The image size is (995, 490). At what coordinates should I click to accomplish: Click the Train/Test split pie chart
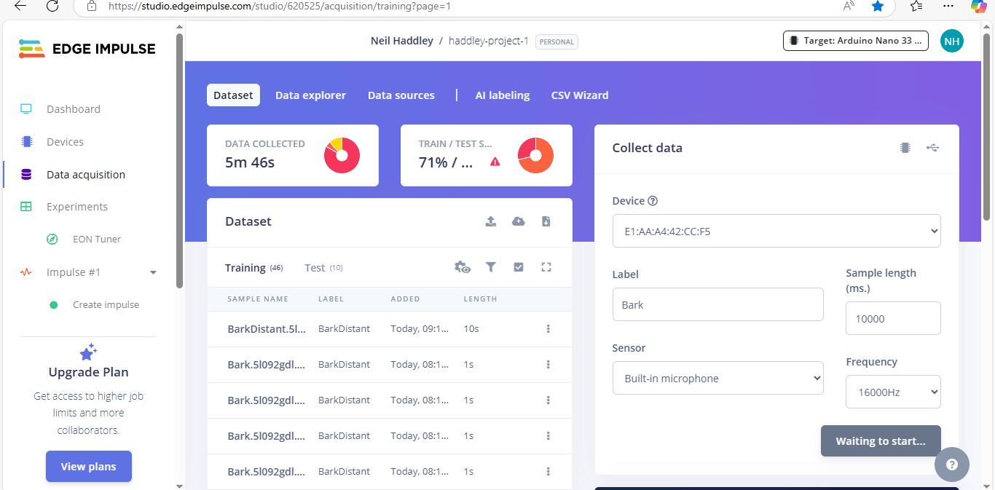535,155
